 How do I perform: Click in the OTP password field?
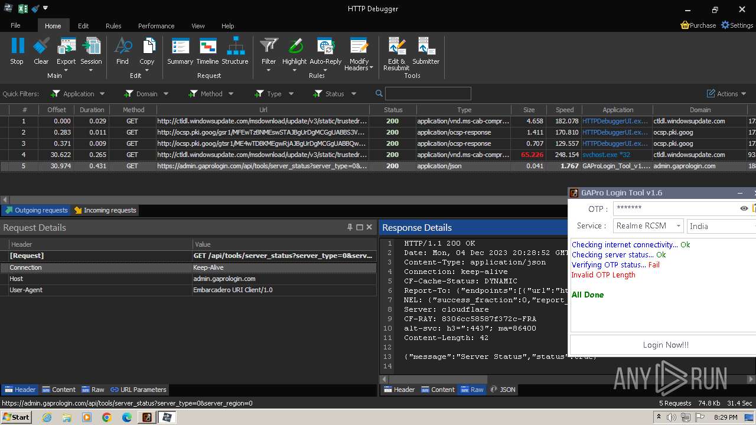coord(676,208)
